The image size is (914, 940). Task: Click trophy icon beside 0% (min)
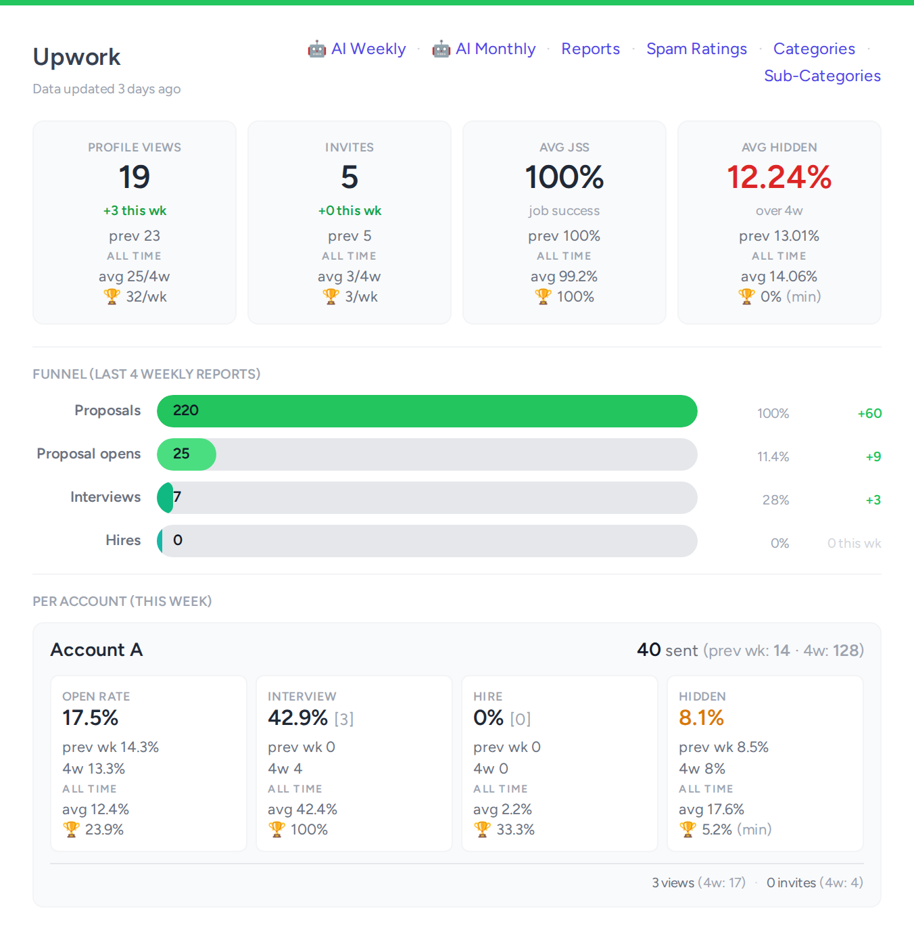pyautogui.click(x=746, y=296)
